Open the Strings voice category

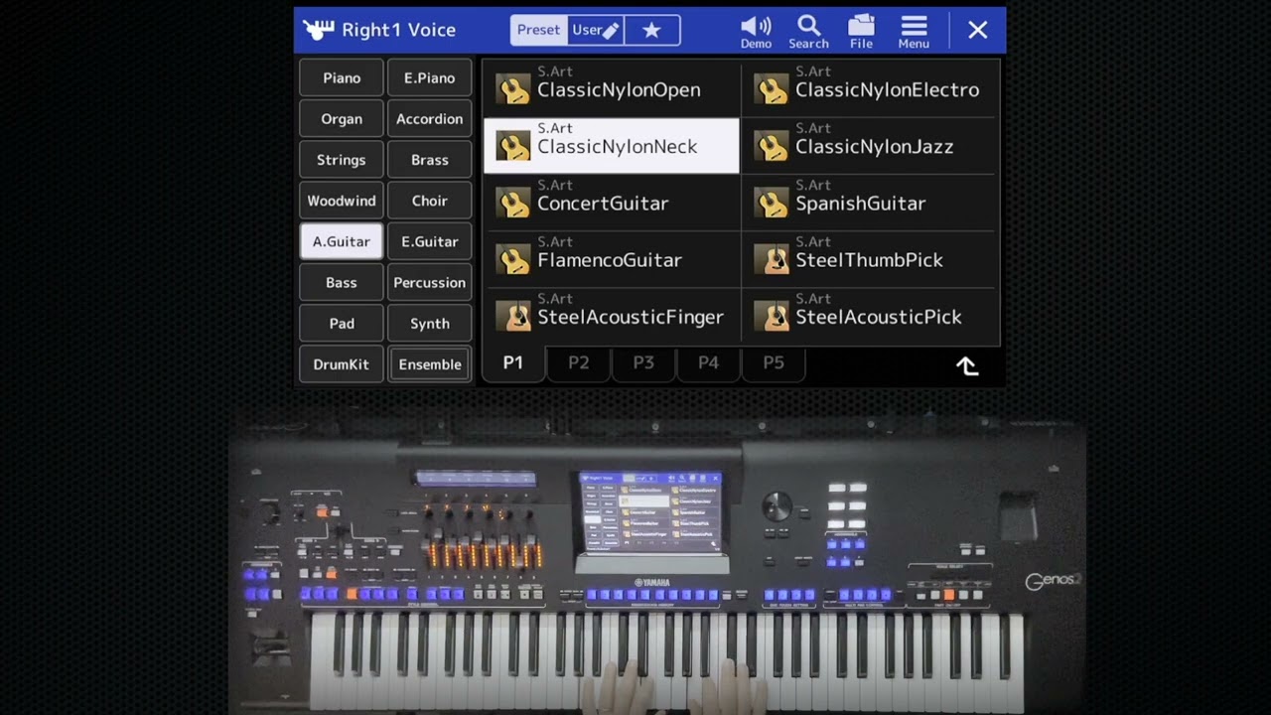342,160
